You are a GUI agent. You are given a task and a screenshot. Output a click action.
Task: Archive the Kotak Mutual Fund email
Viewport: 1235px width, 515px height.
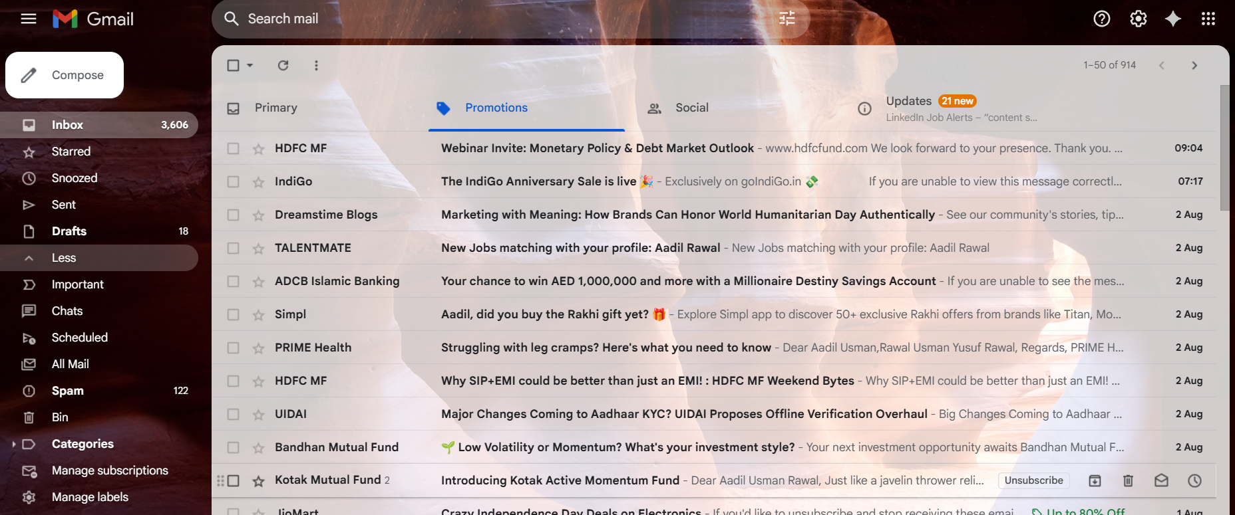(x=1095, y=480)
